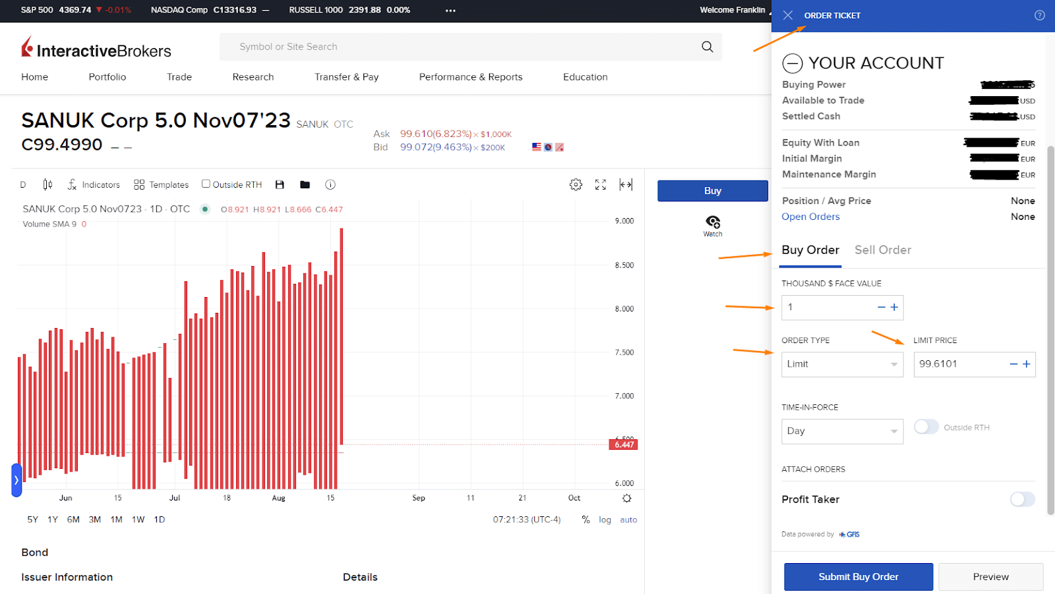Open the Time-In-Force dropdown
This screenshot has height=594, width=1055.
click(x=843, y=431)
